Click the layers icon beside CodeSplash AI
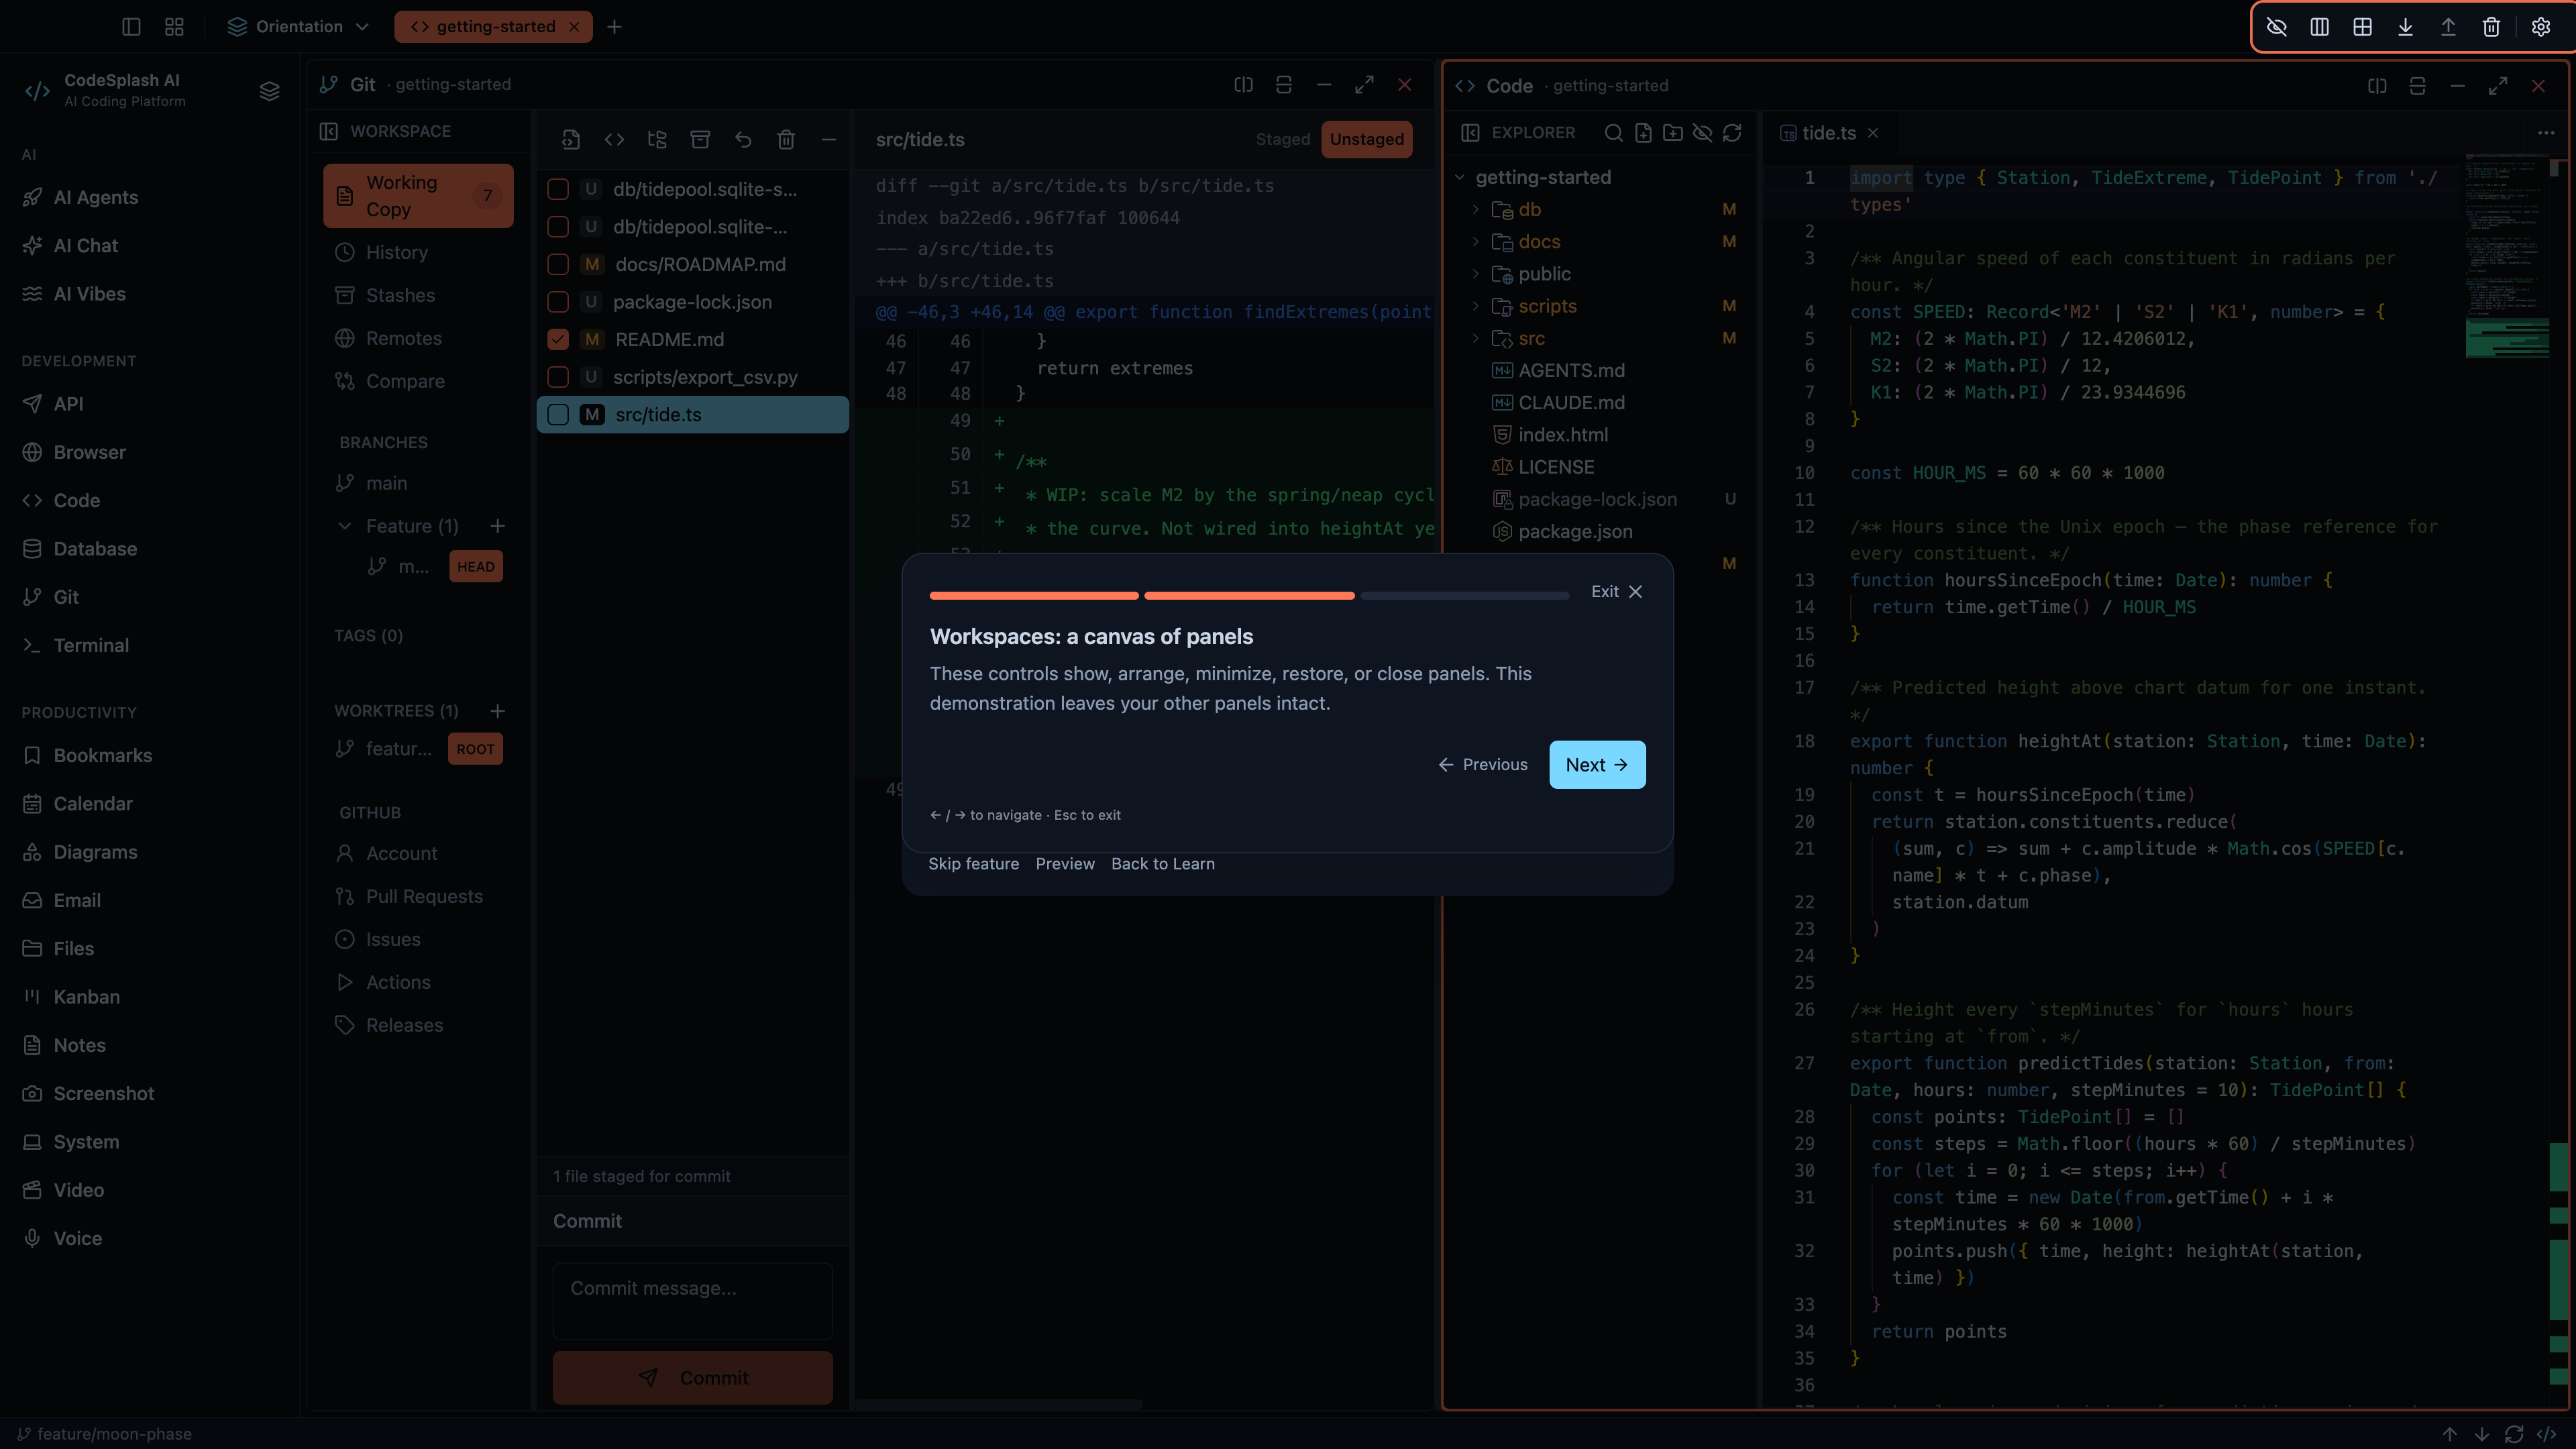 (269, 91)
